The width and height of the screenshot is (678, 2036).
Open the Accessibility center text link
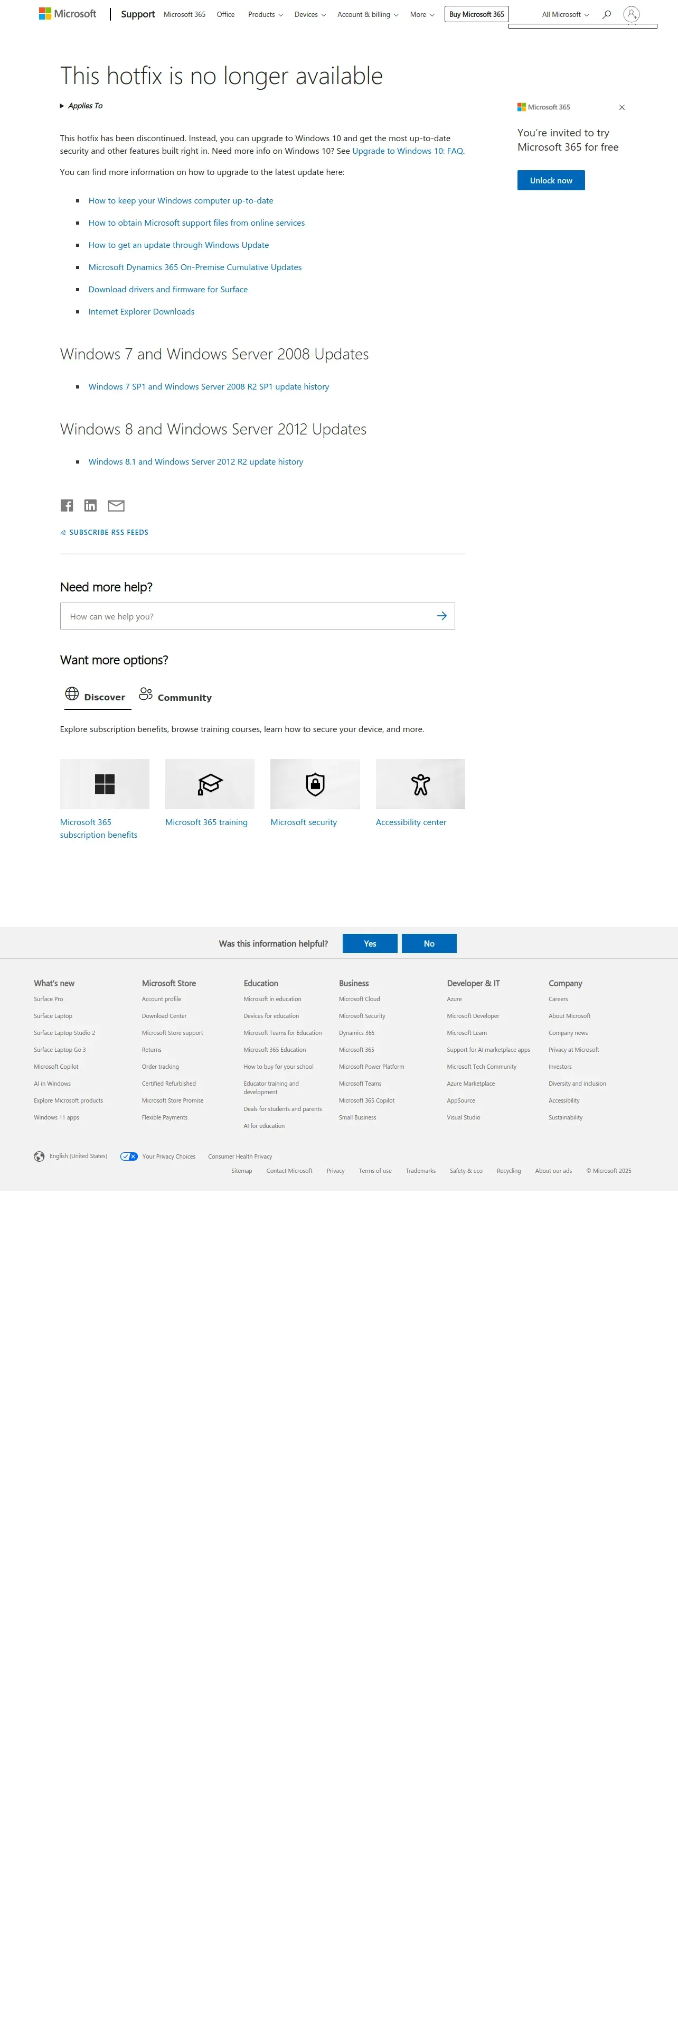pyautogui.click(x=411, y=822)
